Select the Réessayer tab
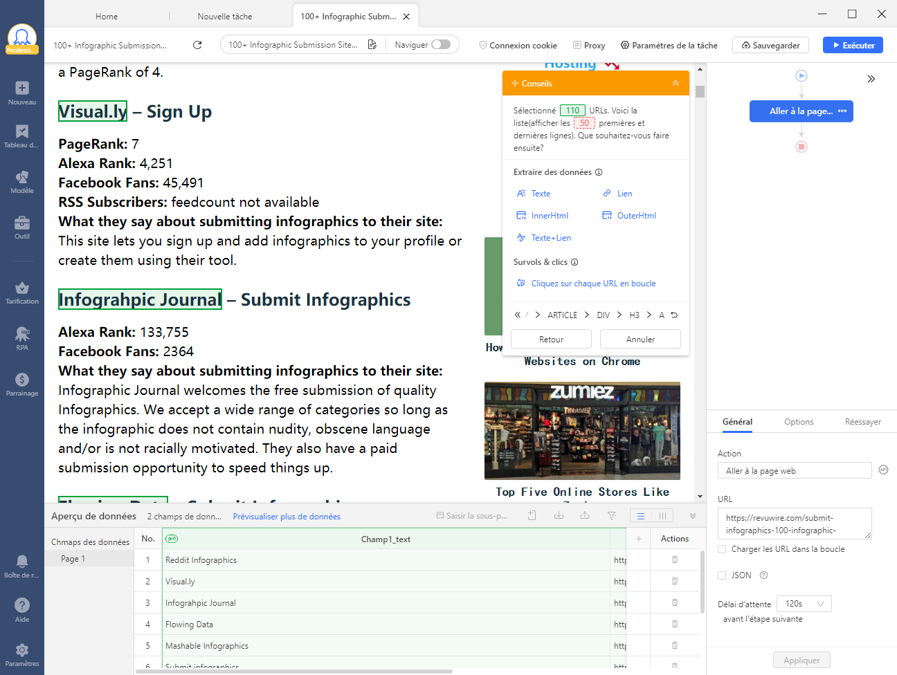The image size is (897, 675). [x=863, y=422]
